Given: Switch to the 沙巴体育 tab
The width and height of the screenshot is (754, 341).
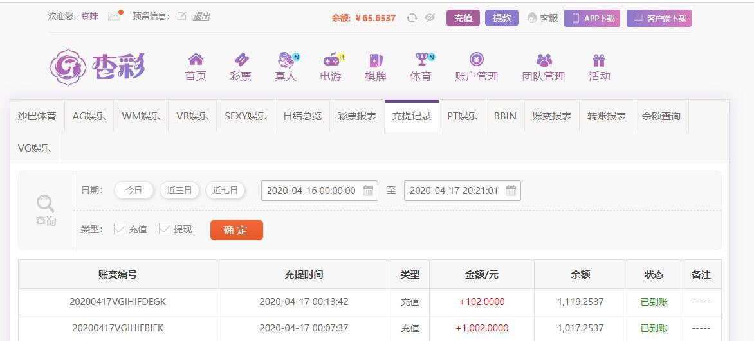Looking at the screenshot, I should tap(37, 116).
